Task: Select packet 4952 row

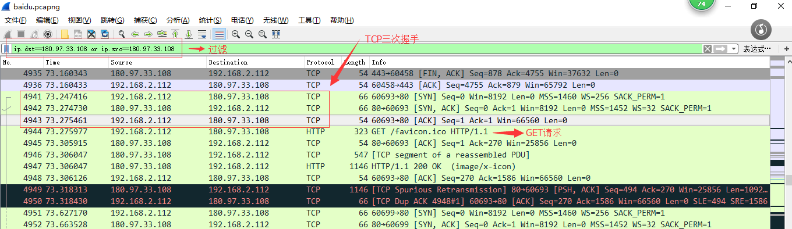Action: point(384,224)
